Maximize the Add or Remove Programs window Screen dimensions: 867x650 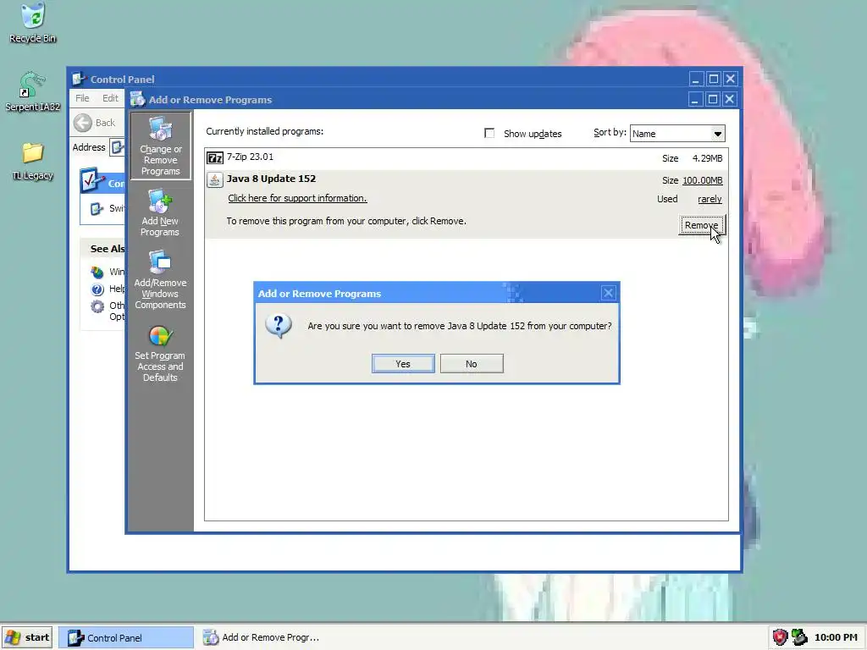coord(713,99)
